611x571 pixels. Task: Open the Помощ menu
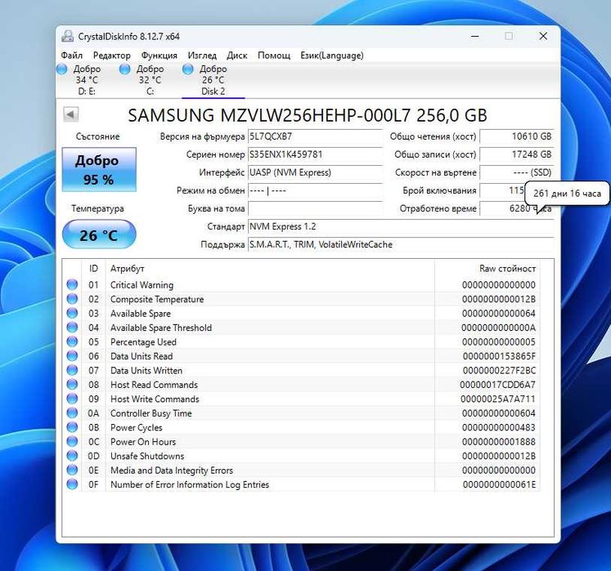(274, 56)
